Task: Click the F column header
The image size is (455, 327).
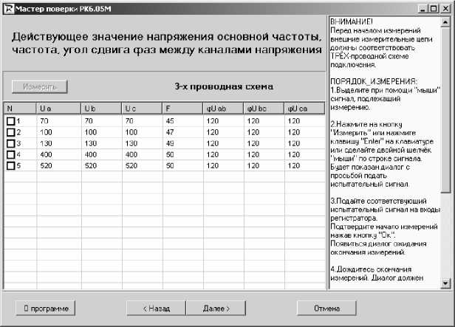Action: point(182,109)
